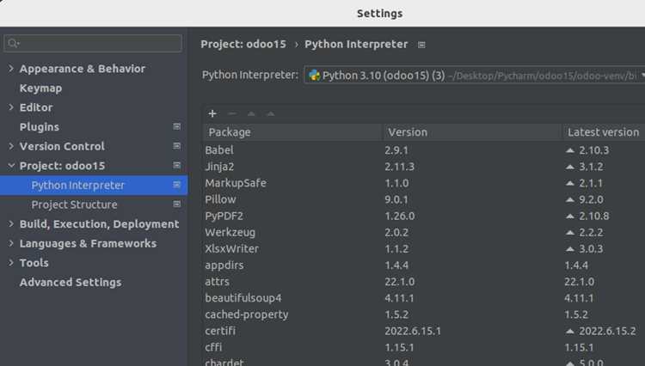Expand Appearance & Behavior chevron

pos(11,68)
